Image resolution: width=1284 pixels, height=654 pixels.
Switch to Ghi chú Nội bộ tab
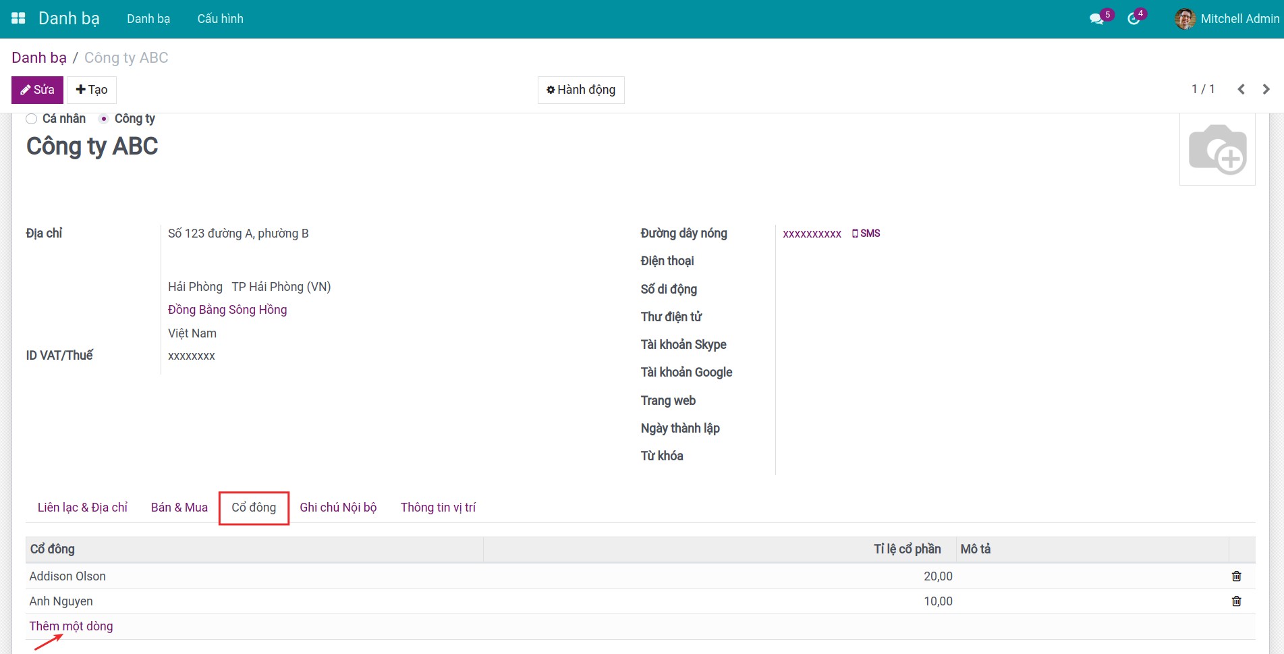click(x=338, y=508)
